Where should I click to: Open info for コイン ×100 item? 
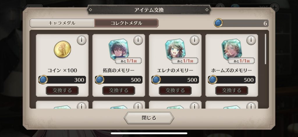(x=81, y=40)
